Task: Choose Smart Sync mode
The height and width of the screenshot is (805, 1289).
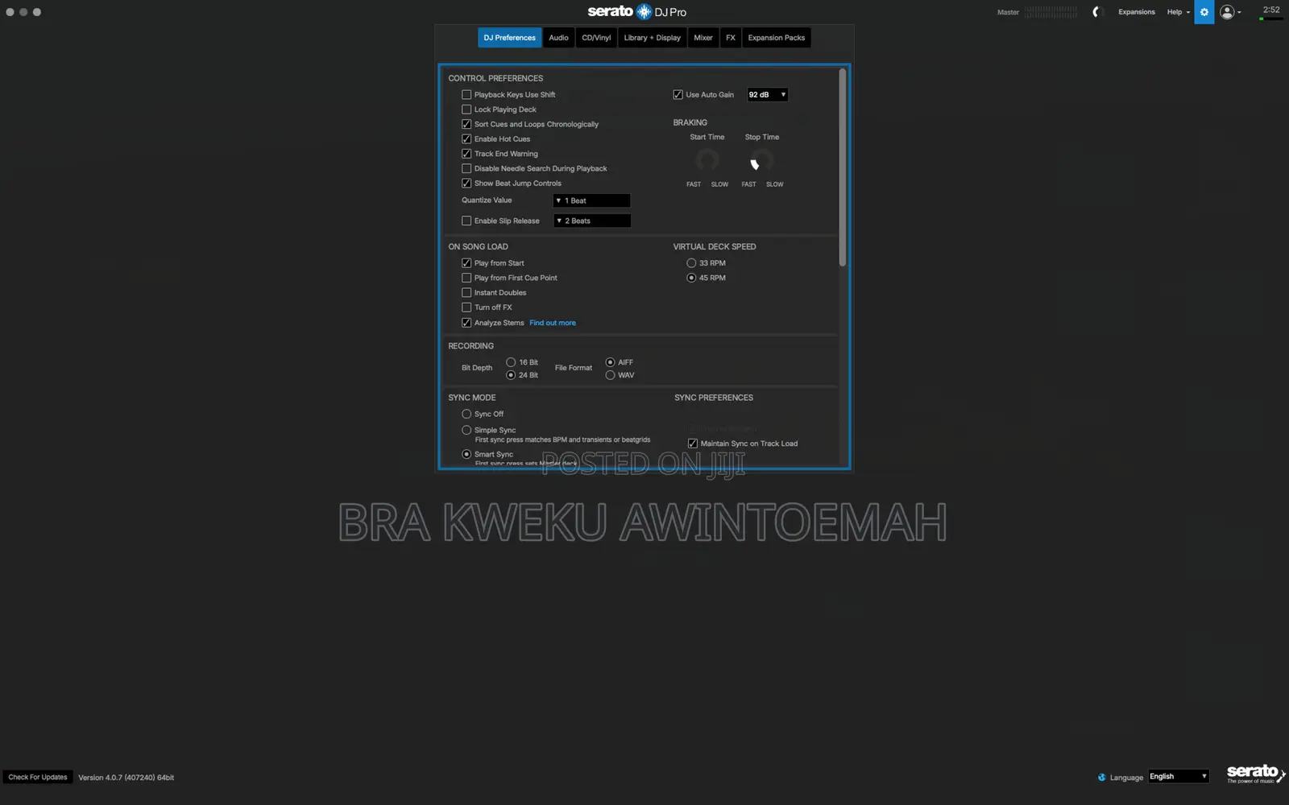Action: point(466,454)
